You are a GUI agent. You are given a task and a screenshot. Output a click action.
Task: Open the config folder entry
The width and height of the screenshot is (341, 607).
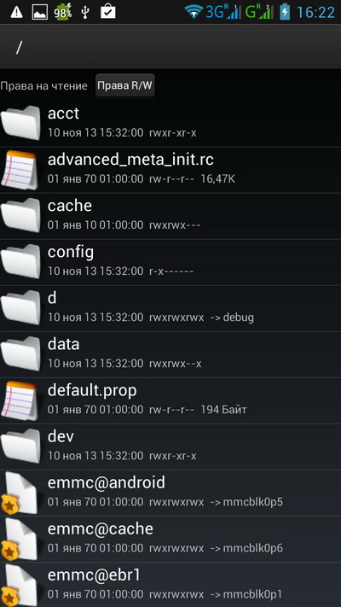click(170, 262)
